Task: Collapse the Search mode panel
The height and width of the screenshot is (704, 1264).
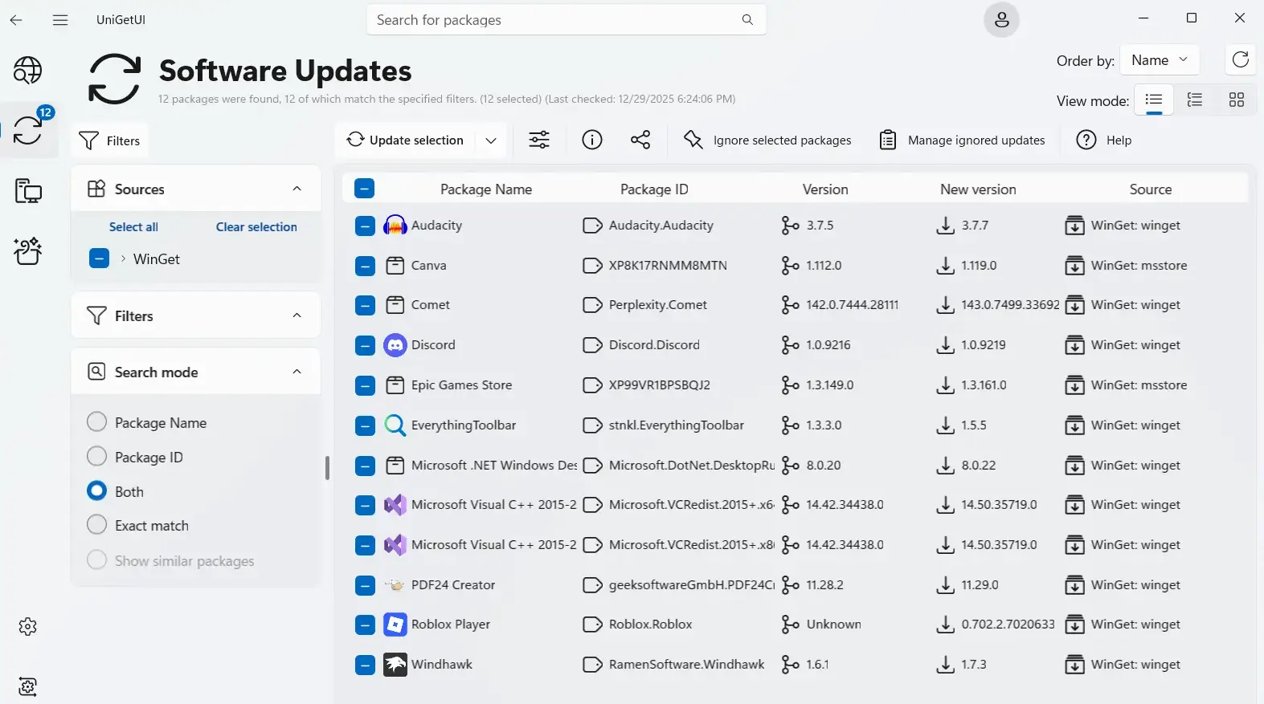Action: (x=297, y=372)
